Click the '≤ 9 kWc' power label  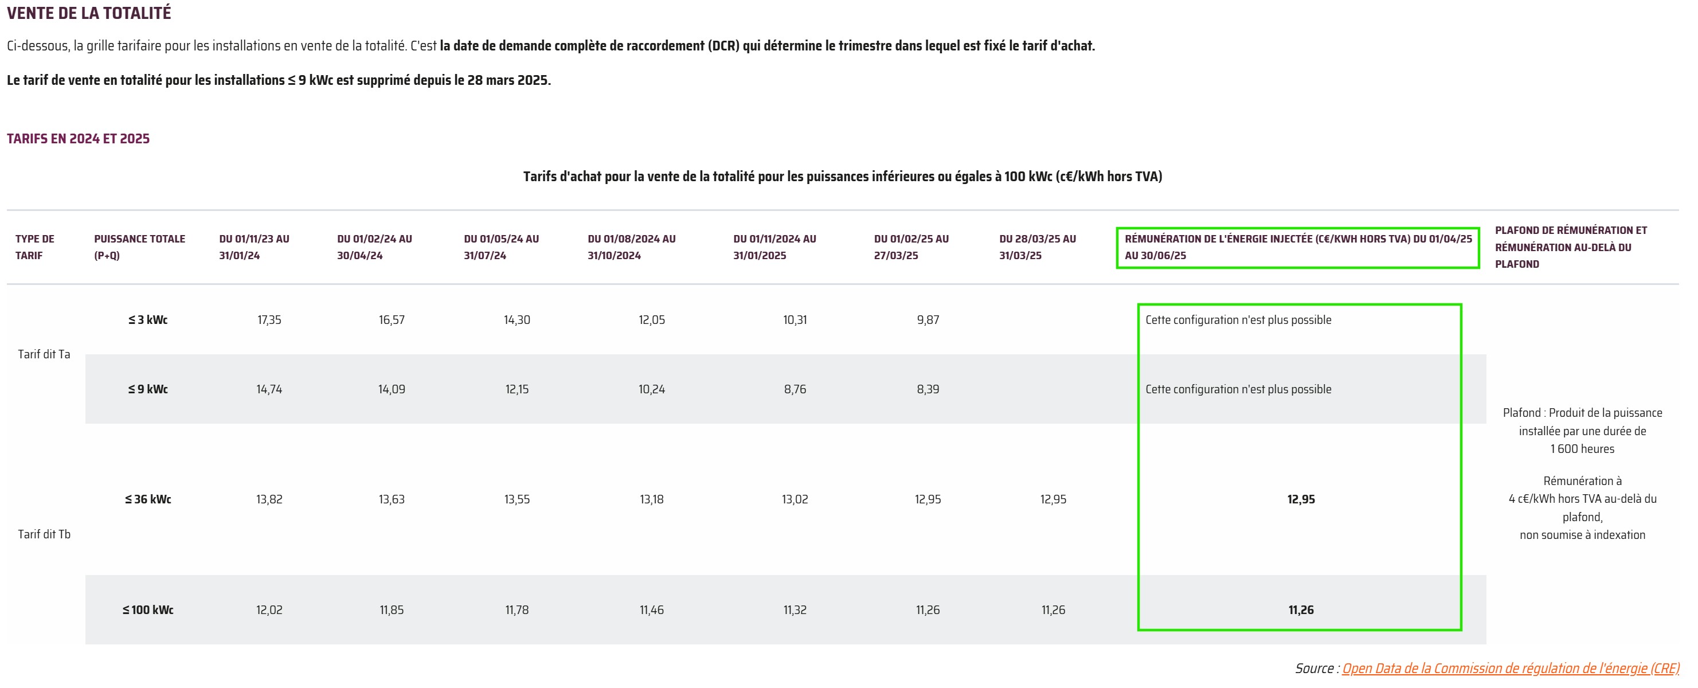point(148,389)
